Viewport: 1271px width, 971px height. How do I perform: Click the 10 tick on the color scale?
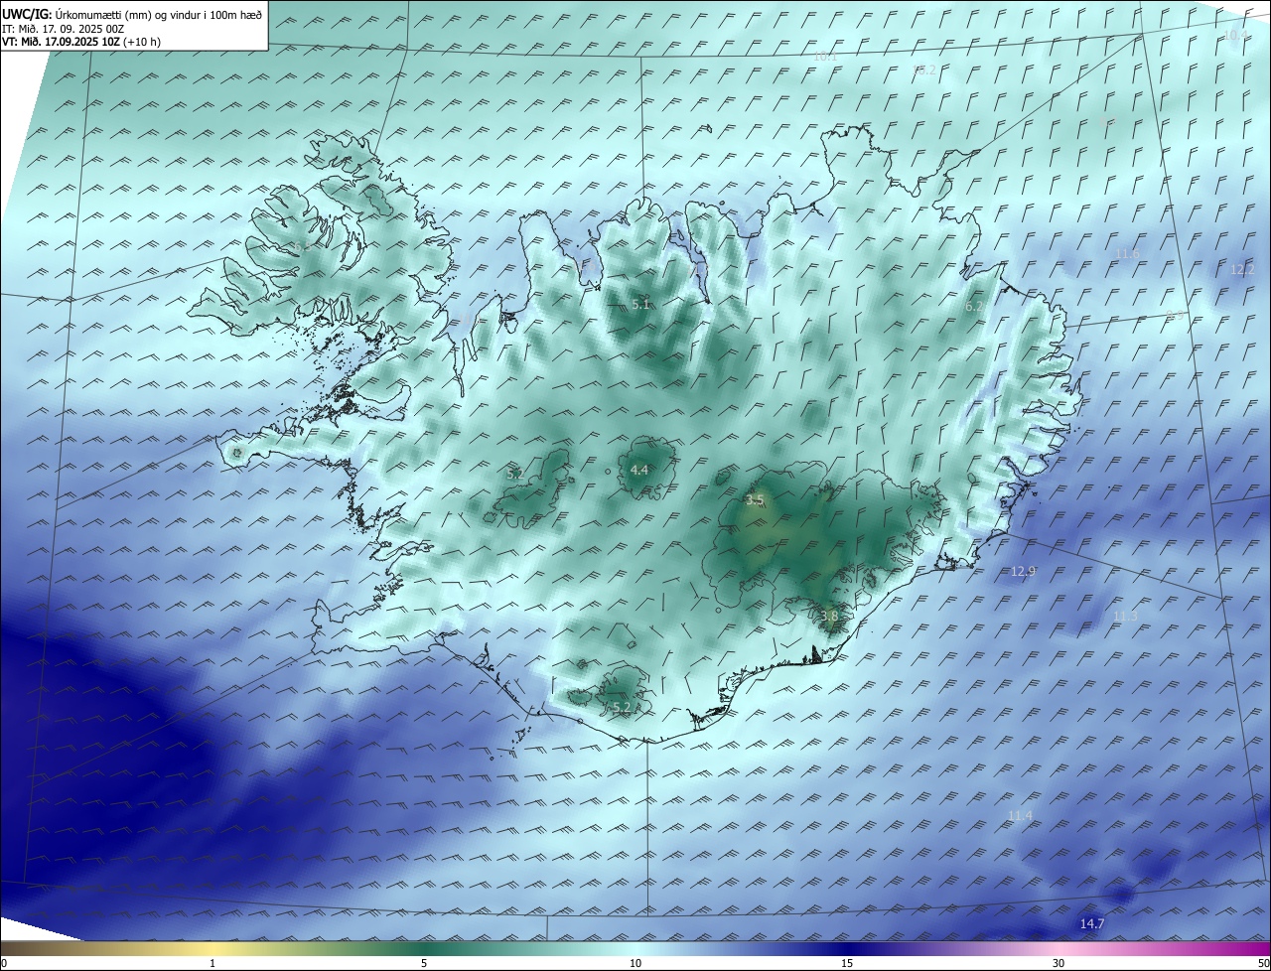pos(635,963)
